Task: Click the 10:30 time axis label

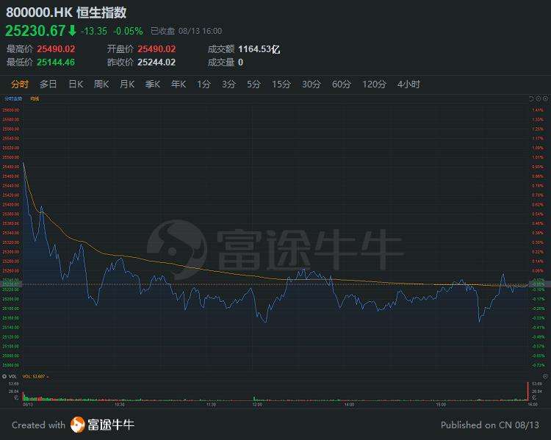Action: (120, 405)
